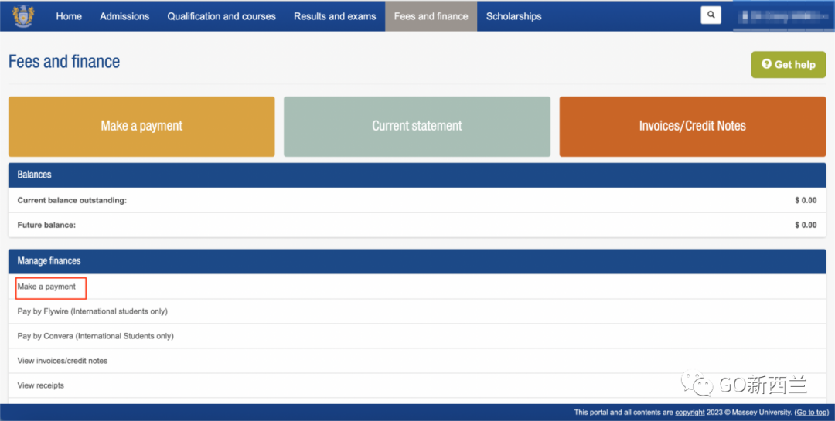This screenshot has height=421, width=835.
Task: Select the Current balance outstanding amount
Action: click(806, 200)
